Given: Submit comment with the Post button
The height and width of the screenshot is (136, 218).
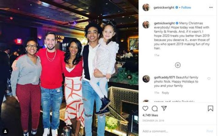Looking at the screenshot, I should [210, 131].
